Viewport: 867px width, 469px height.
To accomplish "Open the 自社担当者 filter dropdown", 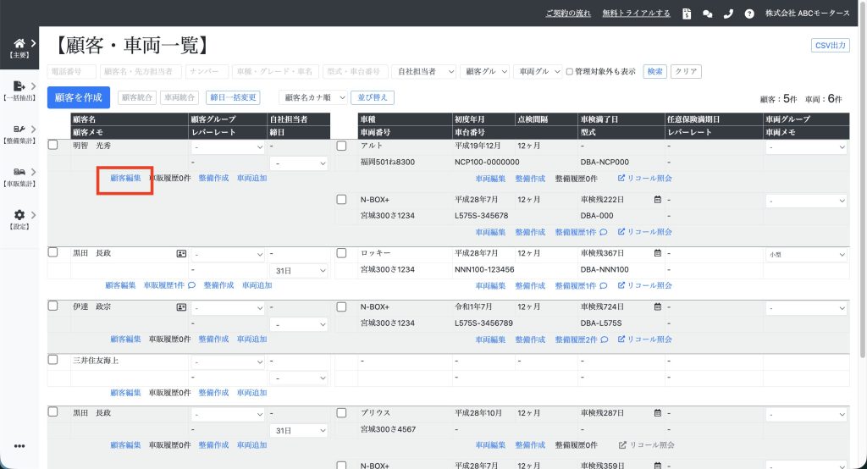I will [x=424, y=72].
